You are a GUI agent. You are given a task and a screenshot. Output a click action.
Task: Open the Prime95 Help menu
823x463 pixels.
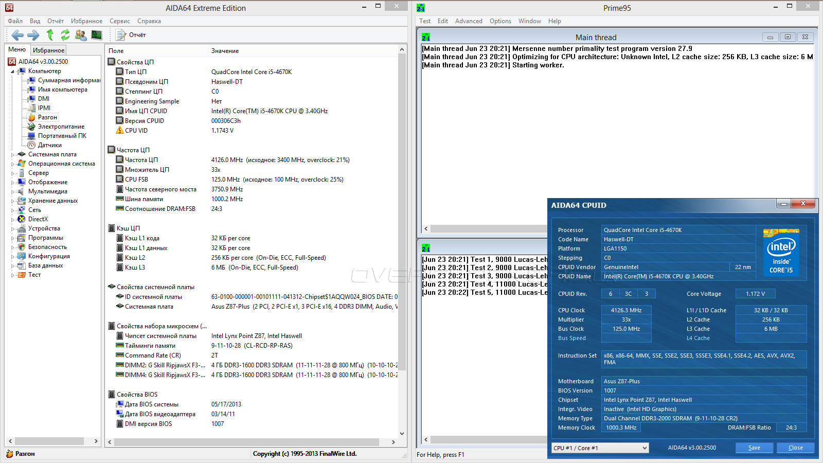coord(554,21)
